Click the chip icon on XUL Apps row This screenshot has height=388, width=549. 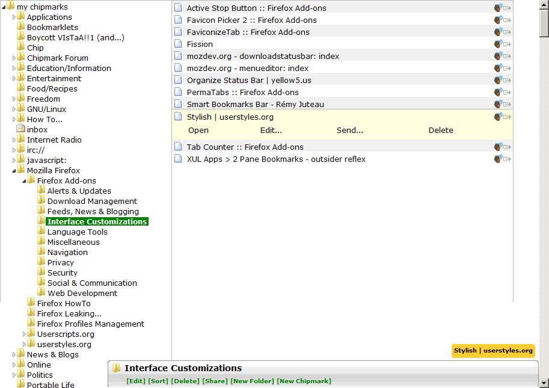498,159
